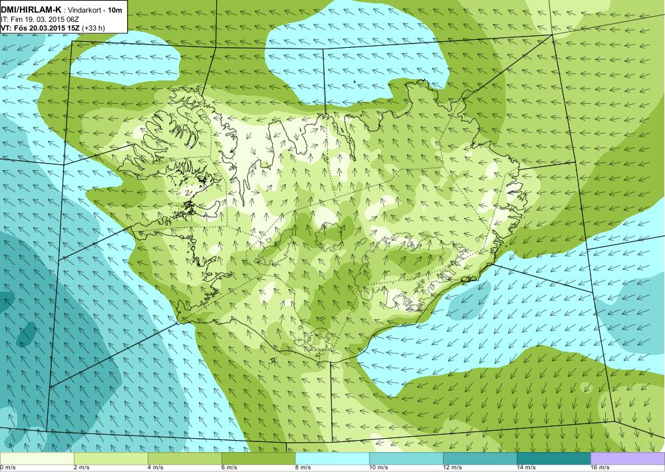Click the '6 m/s' legend label
The width and height of the screenshot is (665, 472).
pos(229,468)
